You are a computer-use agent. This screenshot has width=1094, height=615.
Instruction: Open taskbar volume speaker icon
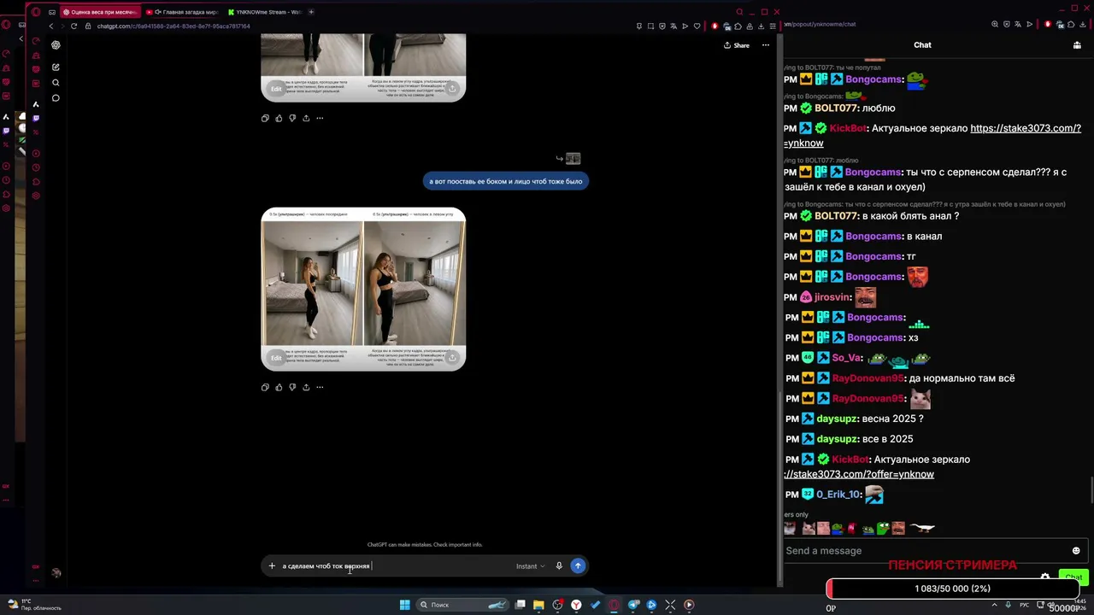point(1050,605)
